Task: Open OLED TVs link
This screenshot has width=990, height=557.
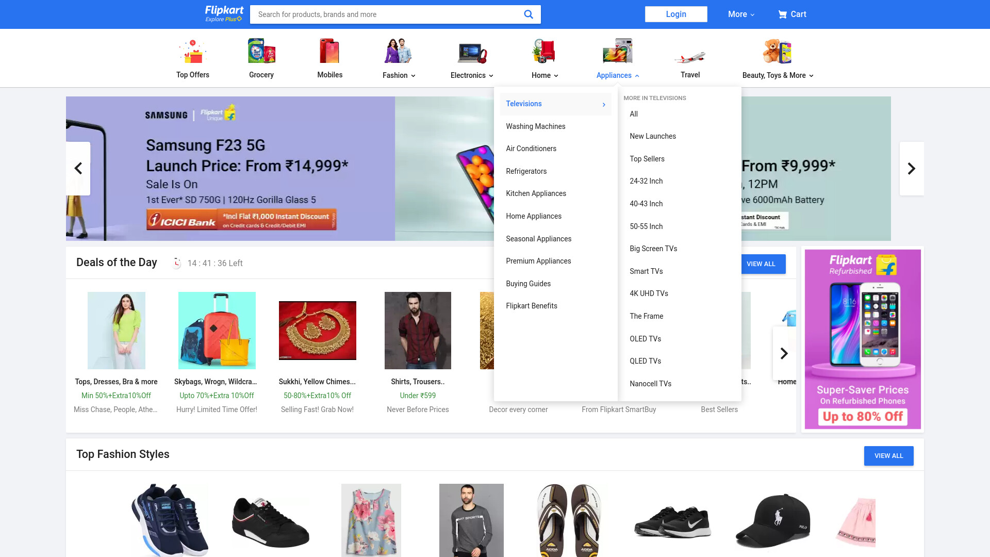Action: point(645,339)
